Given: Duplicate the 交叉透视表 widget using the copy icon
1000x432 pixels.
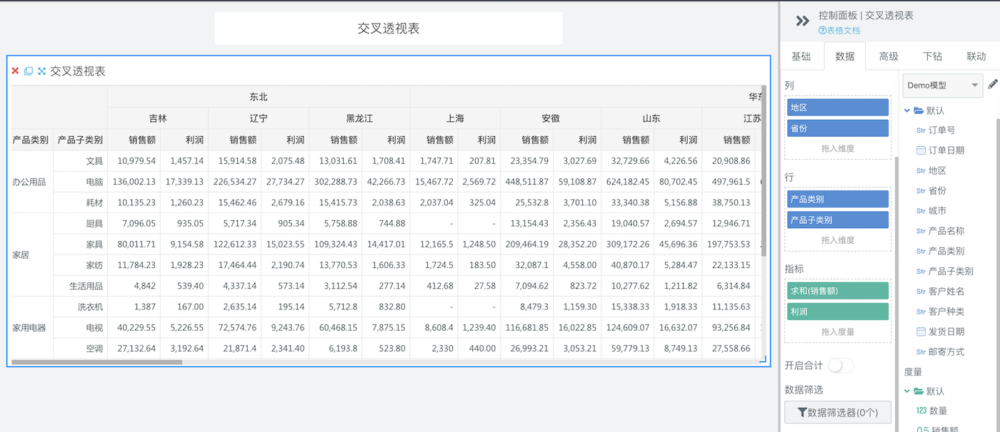Looking at the screenshot, I should tap(29, 71).
